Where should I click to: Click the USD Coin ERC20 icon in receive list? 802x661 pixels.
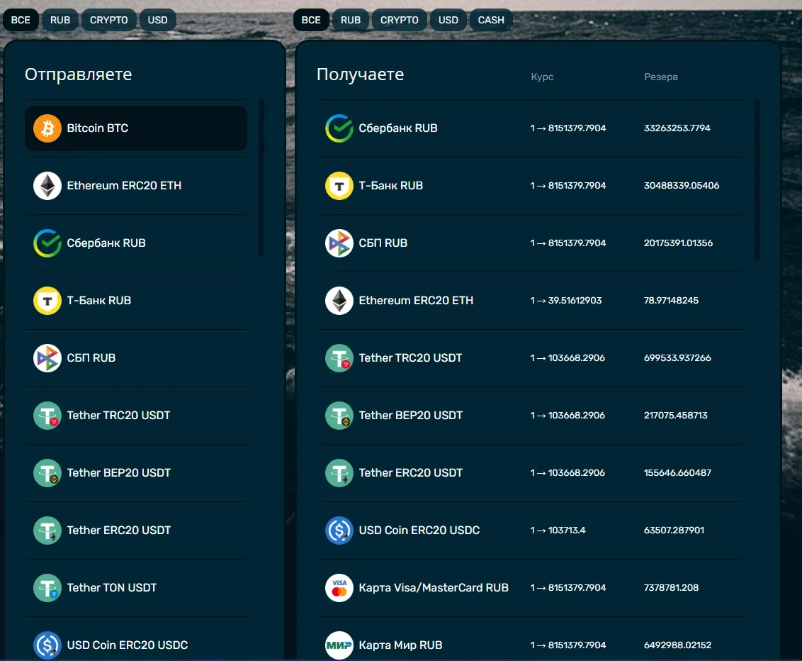[339, 530]
